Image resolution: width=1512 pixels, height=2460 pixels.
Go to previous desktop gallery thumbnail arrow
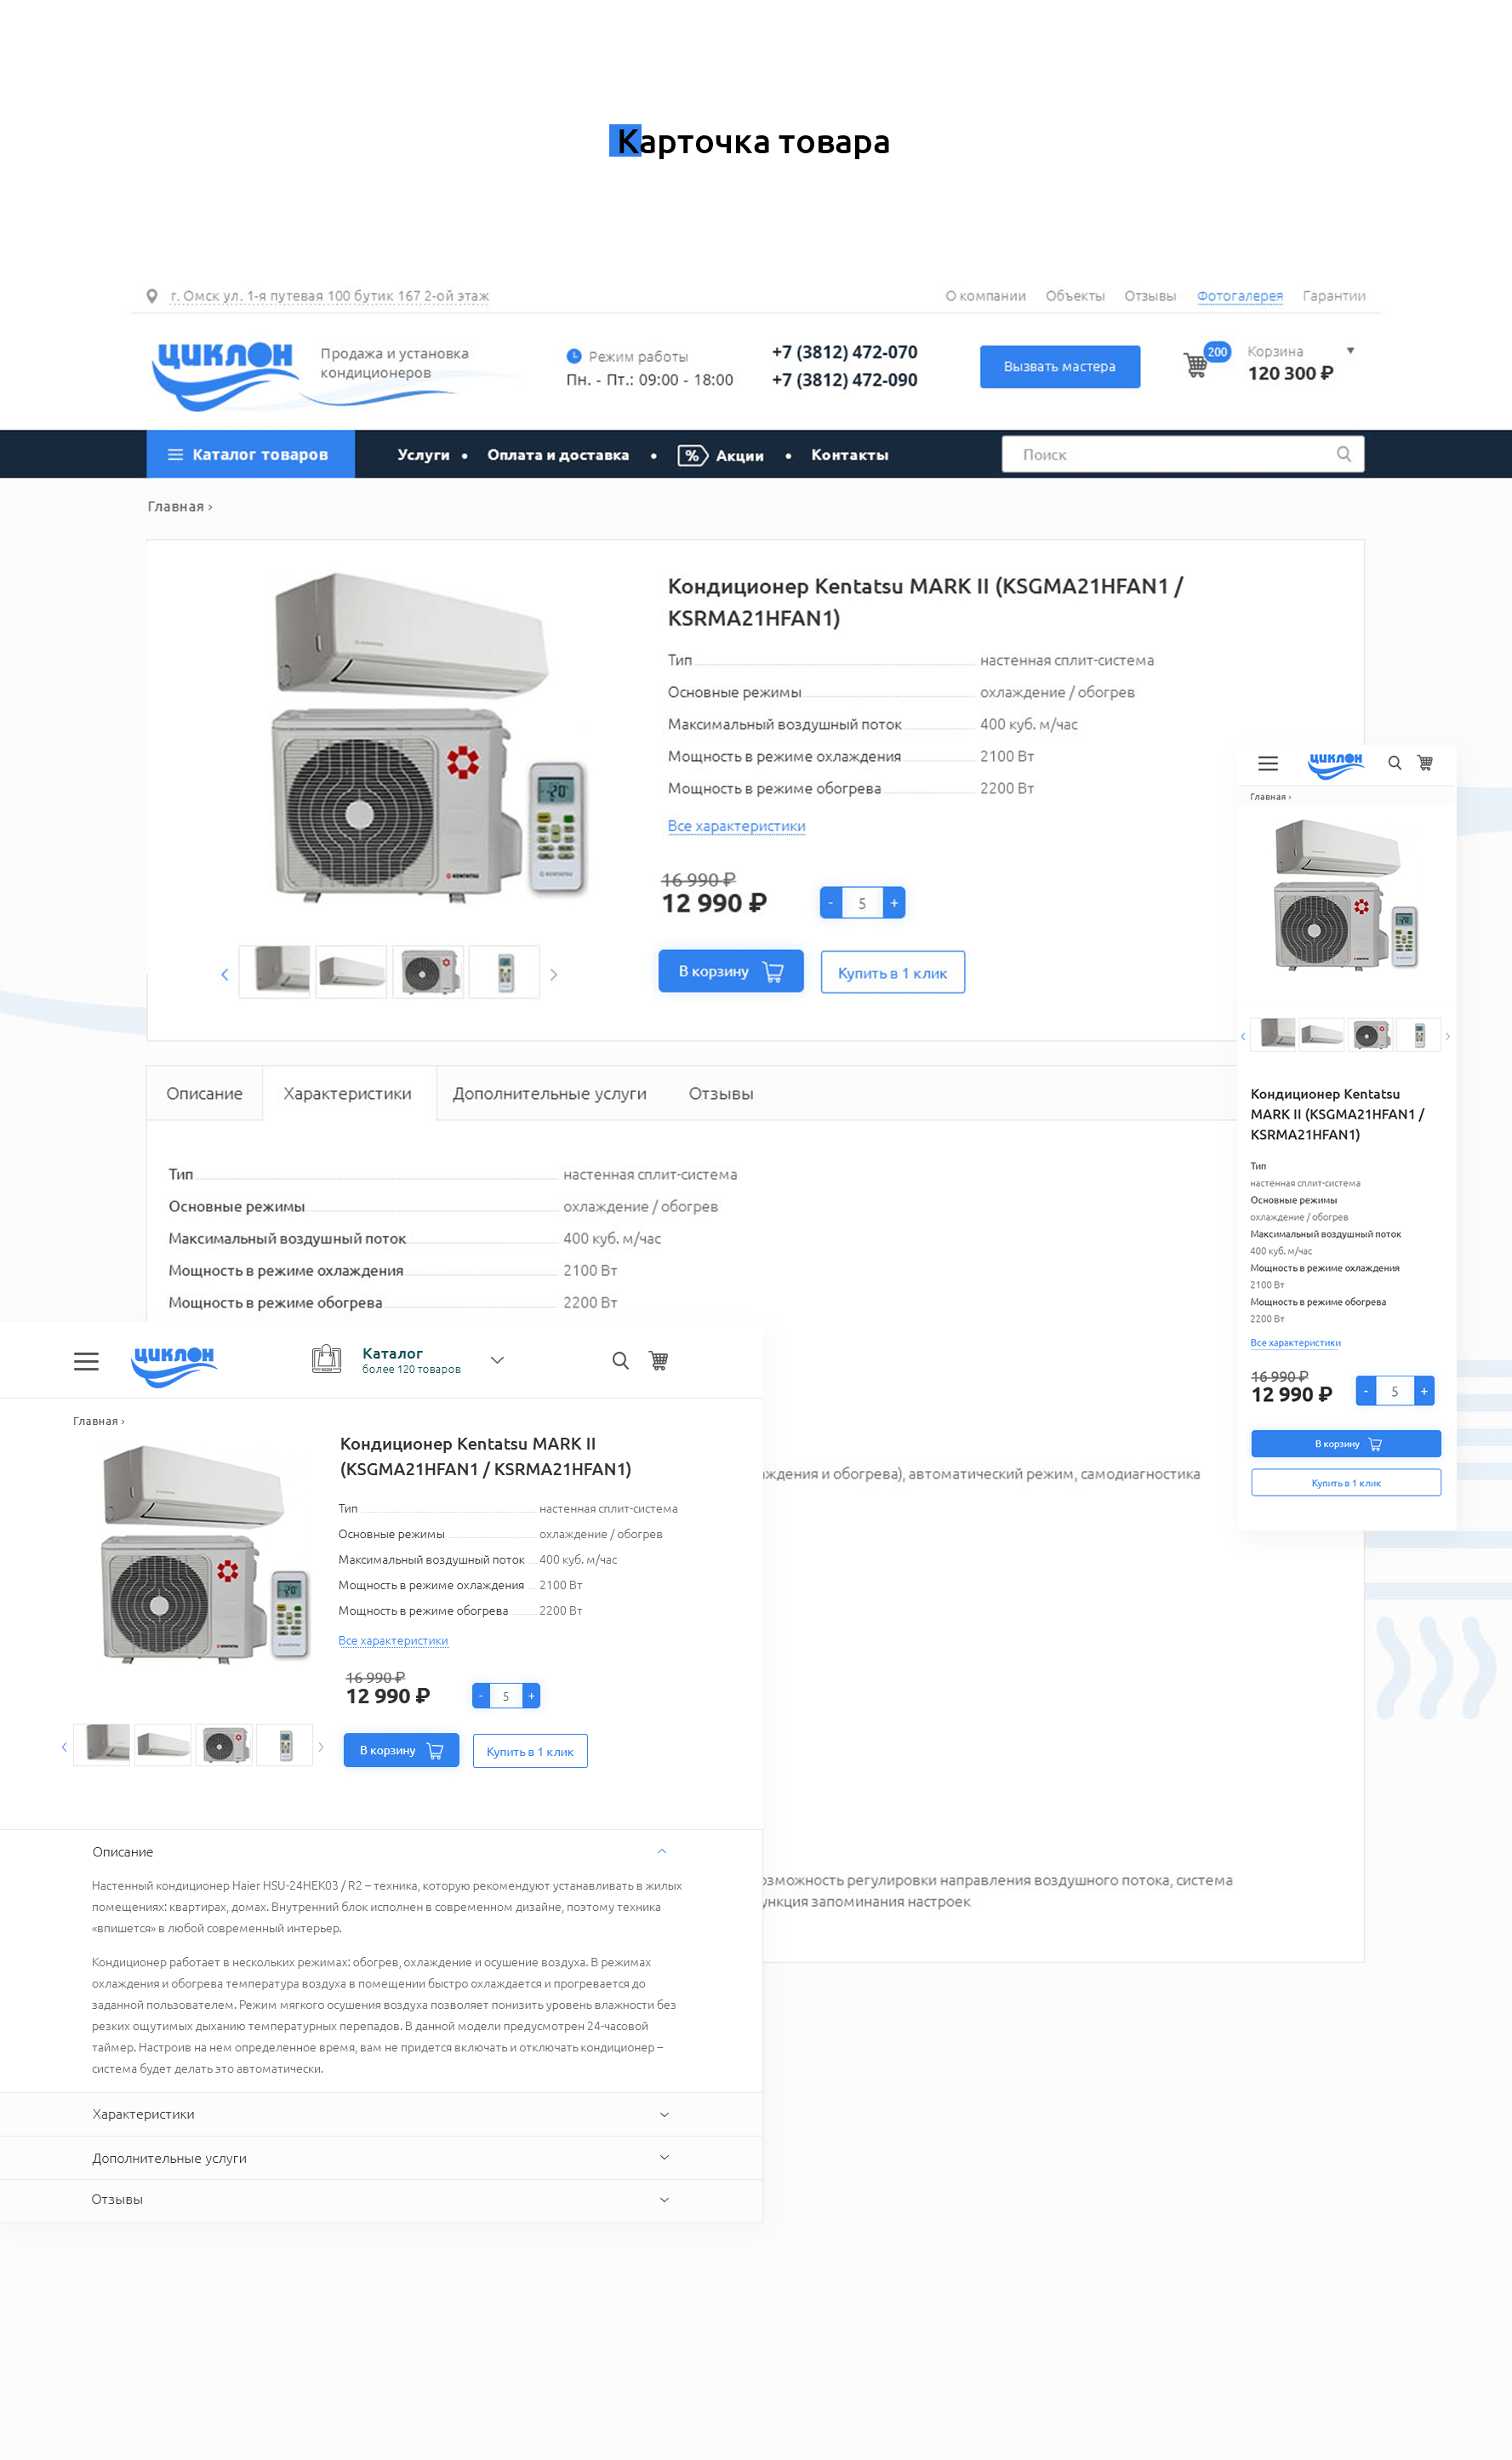(224, 975)
